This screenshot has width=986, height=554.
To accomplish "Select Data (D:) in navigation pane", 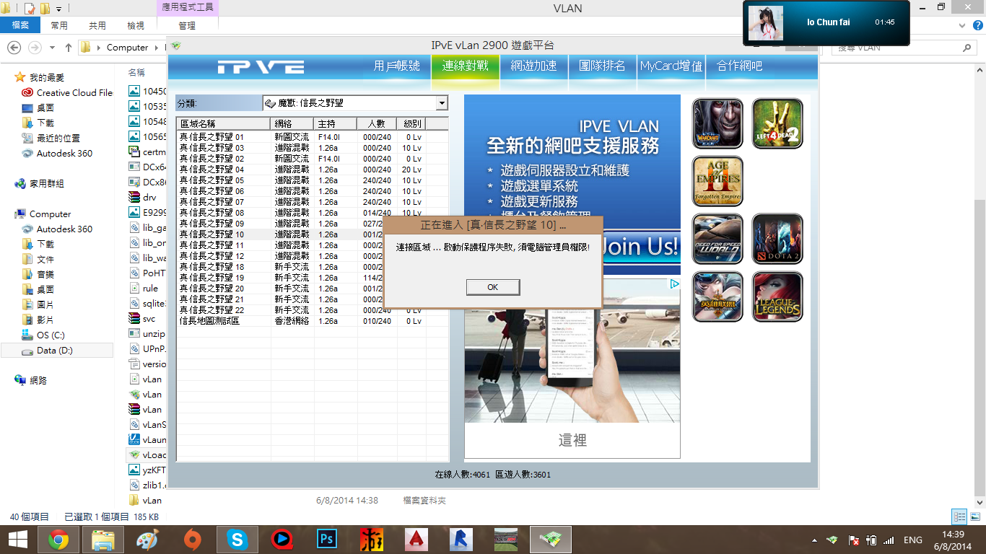I will 55,351.
